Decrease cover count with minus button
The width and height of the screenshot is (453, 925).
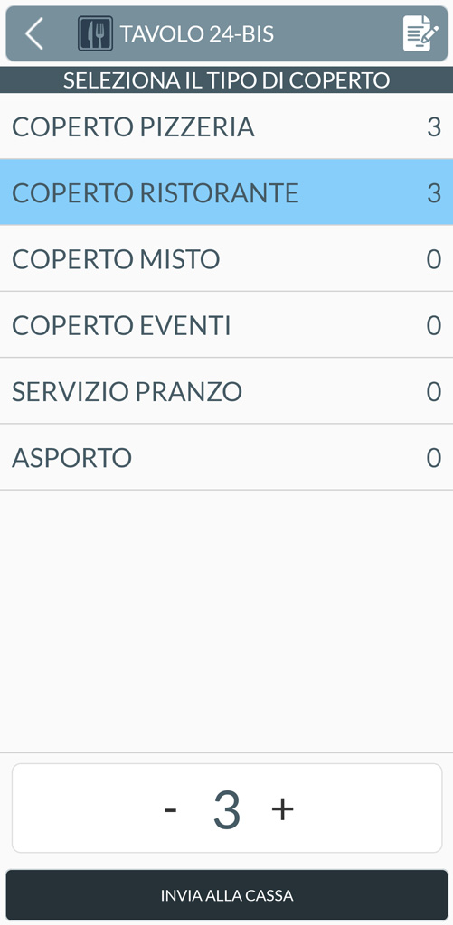[x=171, y=808]
